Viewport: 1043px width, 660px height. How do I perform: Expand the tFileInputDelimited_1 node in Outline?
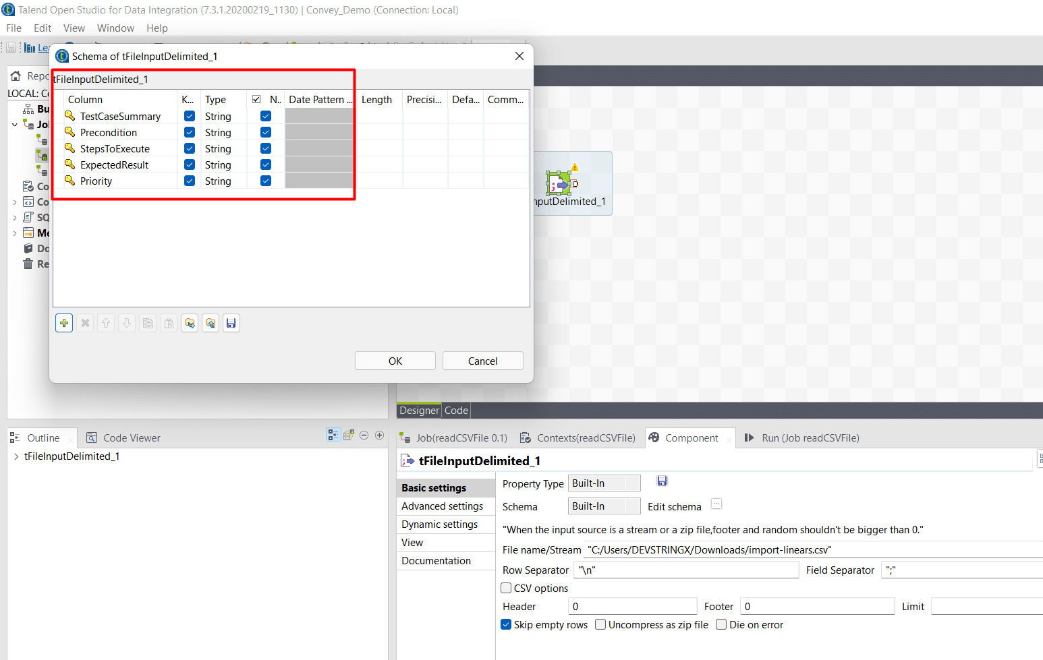16,456
